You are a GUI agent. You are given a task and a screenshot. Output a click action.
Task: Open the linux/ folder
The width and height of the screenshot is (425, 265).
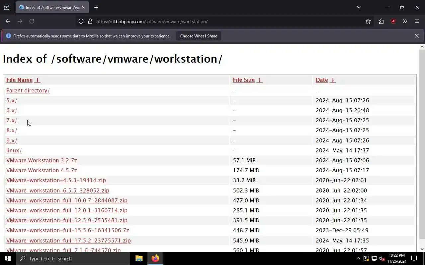(x=14, y=150)
